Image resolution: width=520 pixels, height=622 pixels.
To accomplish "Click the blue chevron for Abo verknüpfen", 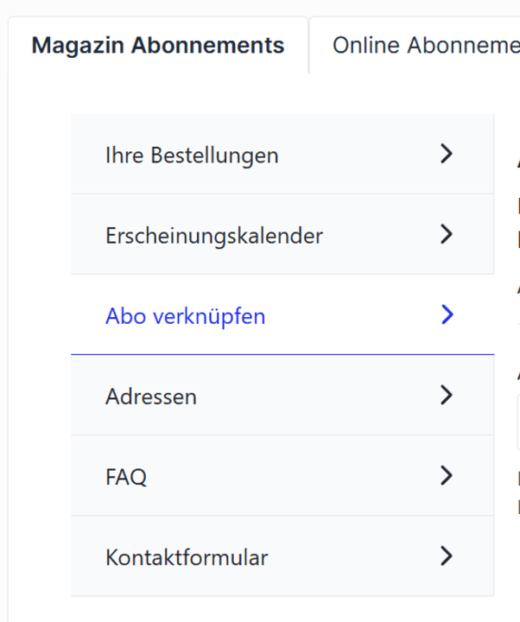I will 446,314.
